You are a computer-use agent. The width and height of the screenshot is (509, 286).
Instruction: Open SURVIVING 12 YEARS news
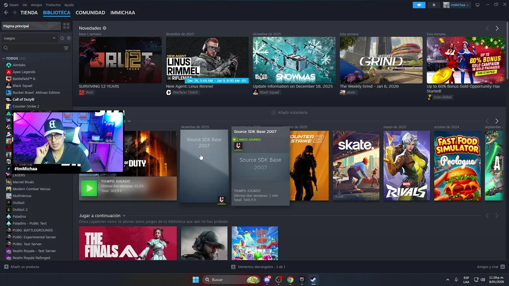tap(120, 60)
